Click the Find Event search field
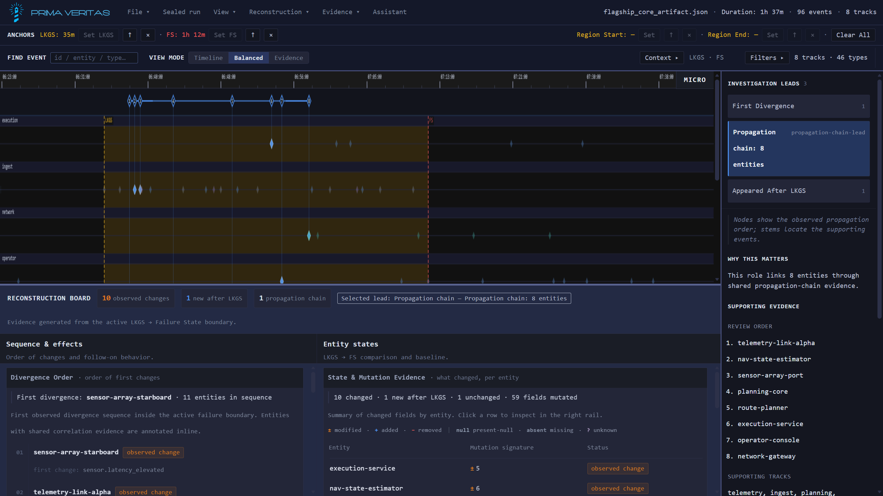This screenshot has width=883, height=496. pos(94,58)
